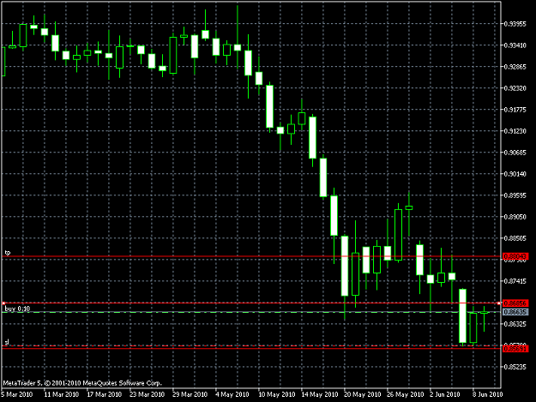Click the left anchor of the 0.86856 line
Image resolution: width=536 pixels, height=402 pixels.
coord(3,303)
